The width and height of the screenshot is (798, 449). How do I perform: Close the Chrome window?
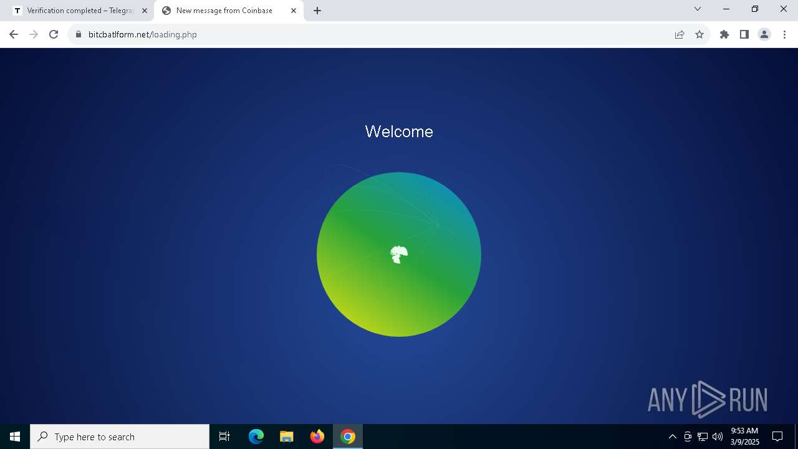[784, 9]
